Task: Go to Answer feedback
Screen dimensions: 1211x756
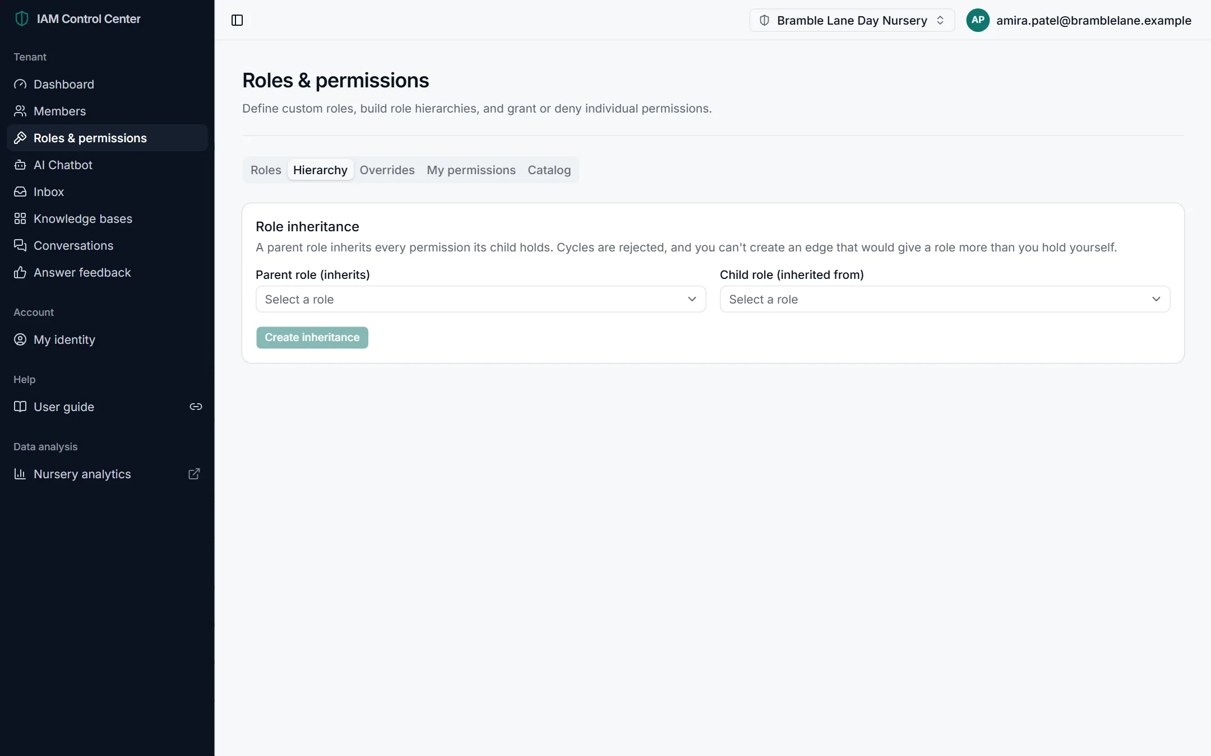Action: click(107, 272)
